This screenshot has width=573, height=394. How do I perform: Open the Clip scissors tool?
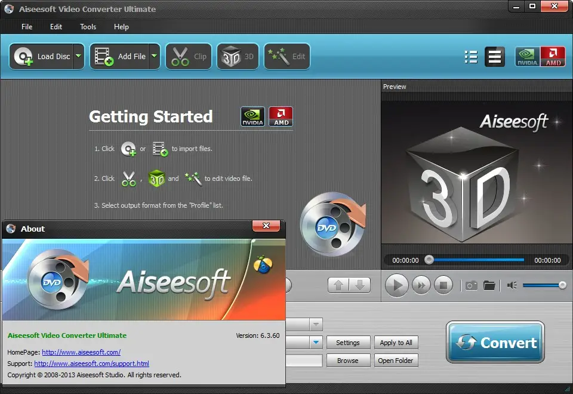click(189, 56)
